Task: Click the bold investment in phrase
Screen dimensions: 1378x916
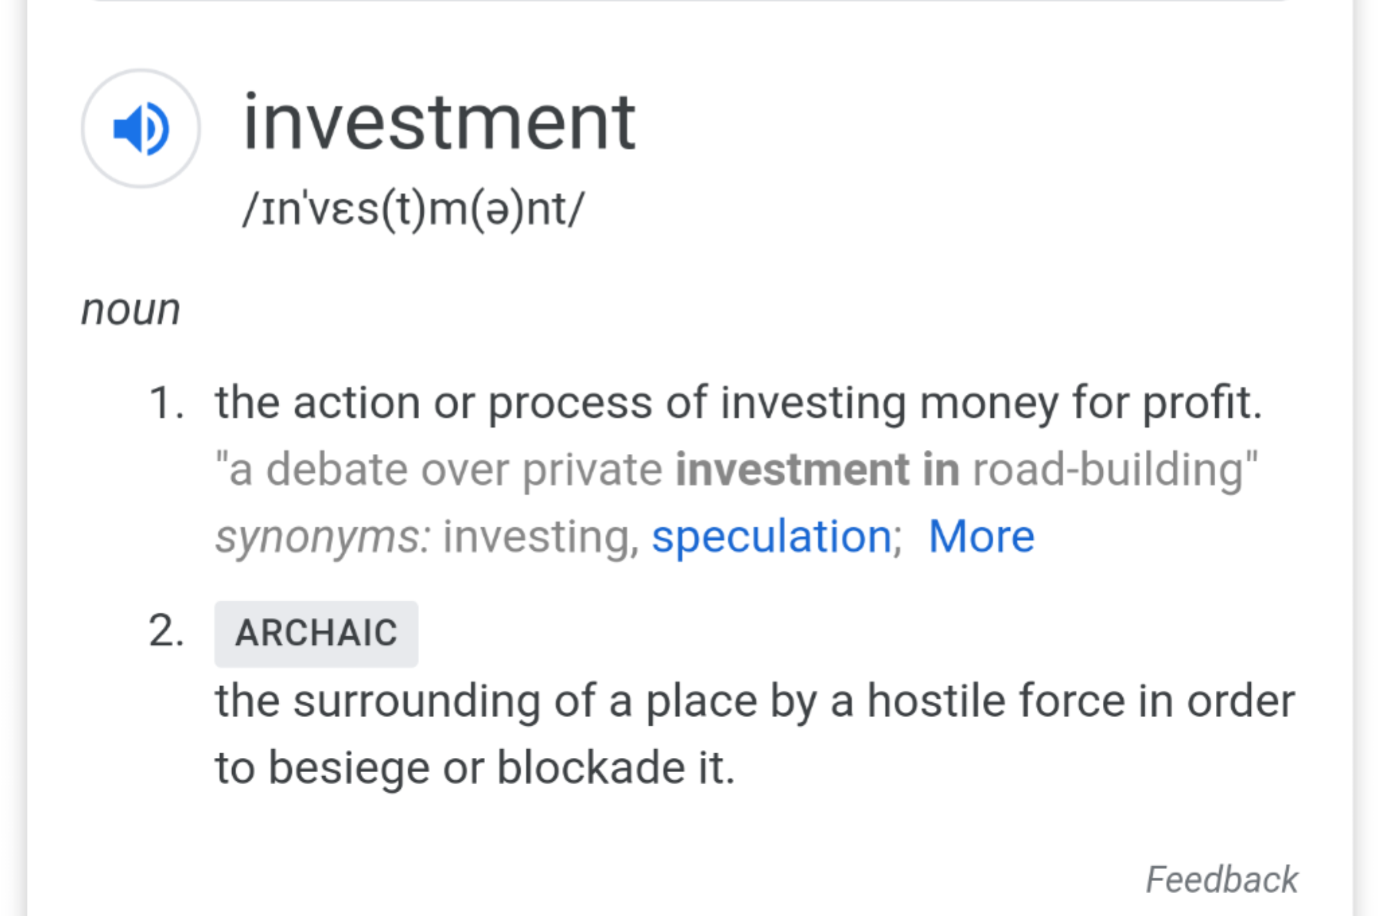Action: tap(818, 469)
